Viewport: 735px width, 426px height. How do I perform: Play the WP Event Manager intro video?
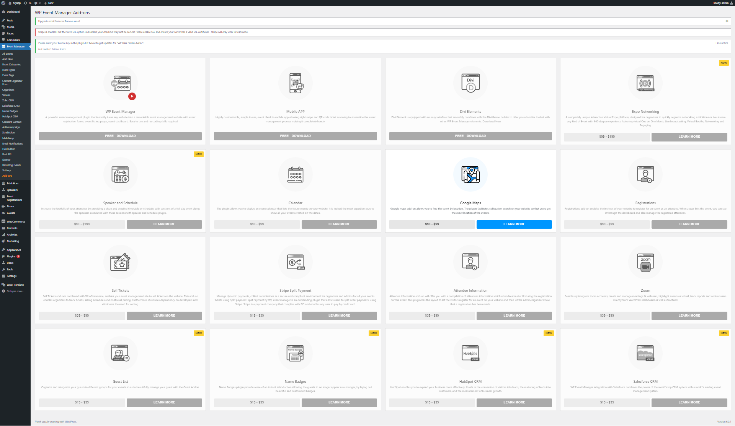(x=132, y=96)
